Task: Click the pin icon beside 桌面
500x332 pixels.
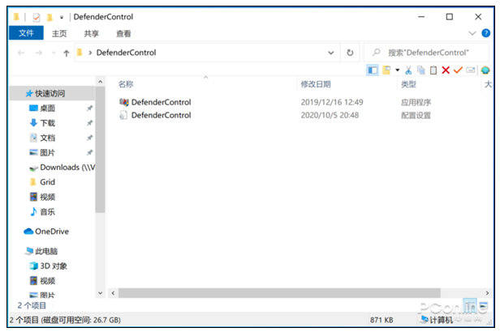Action: (89, 109)
